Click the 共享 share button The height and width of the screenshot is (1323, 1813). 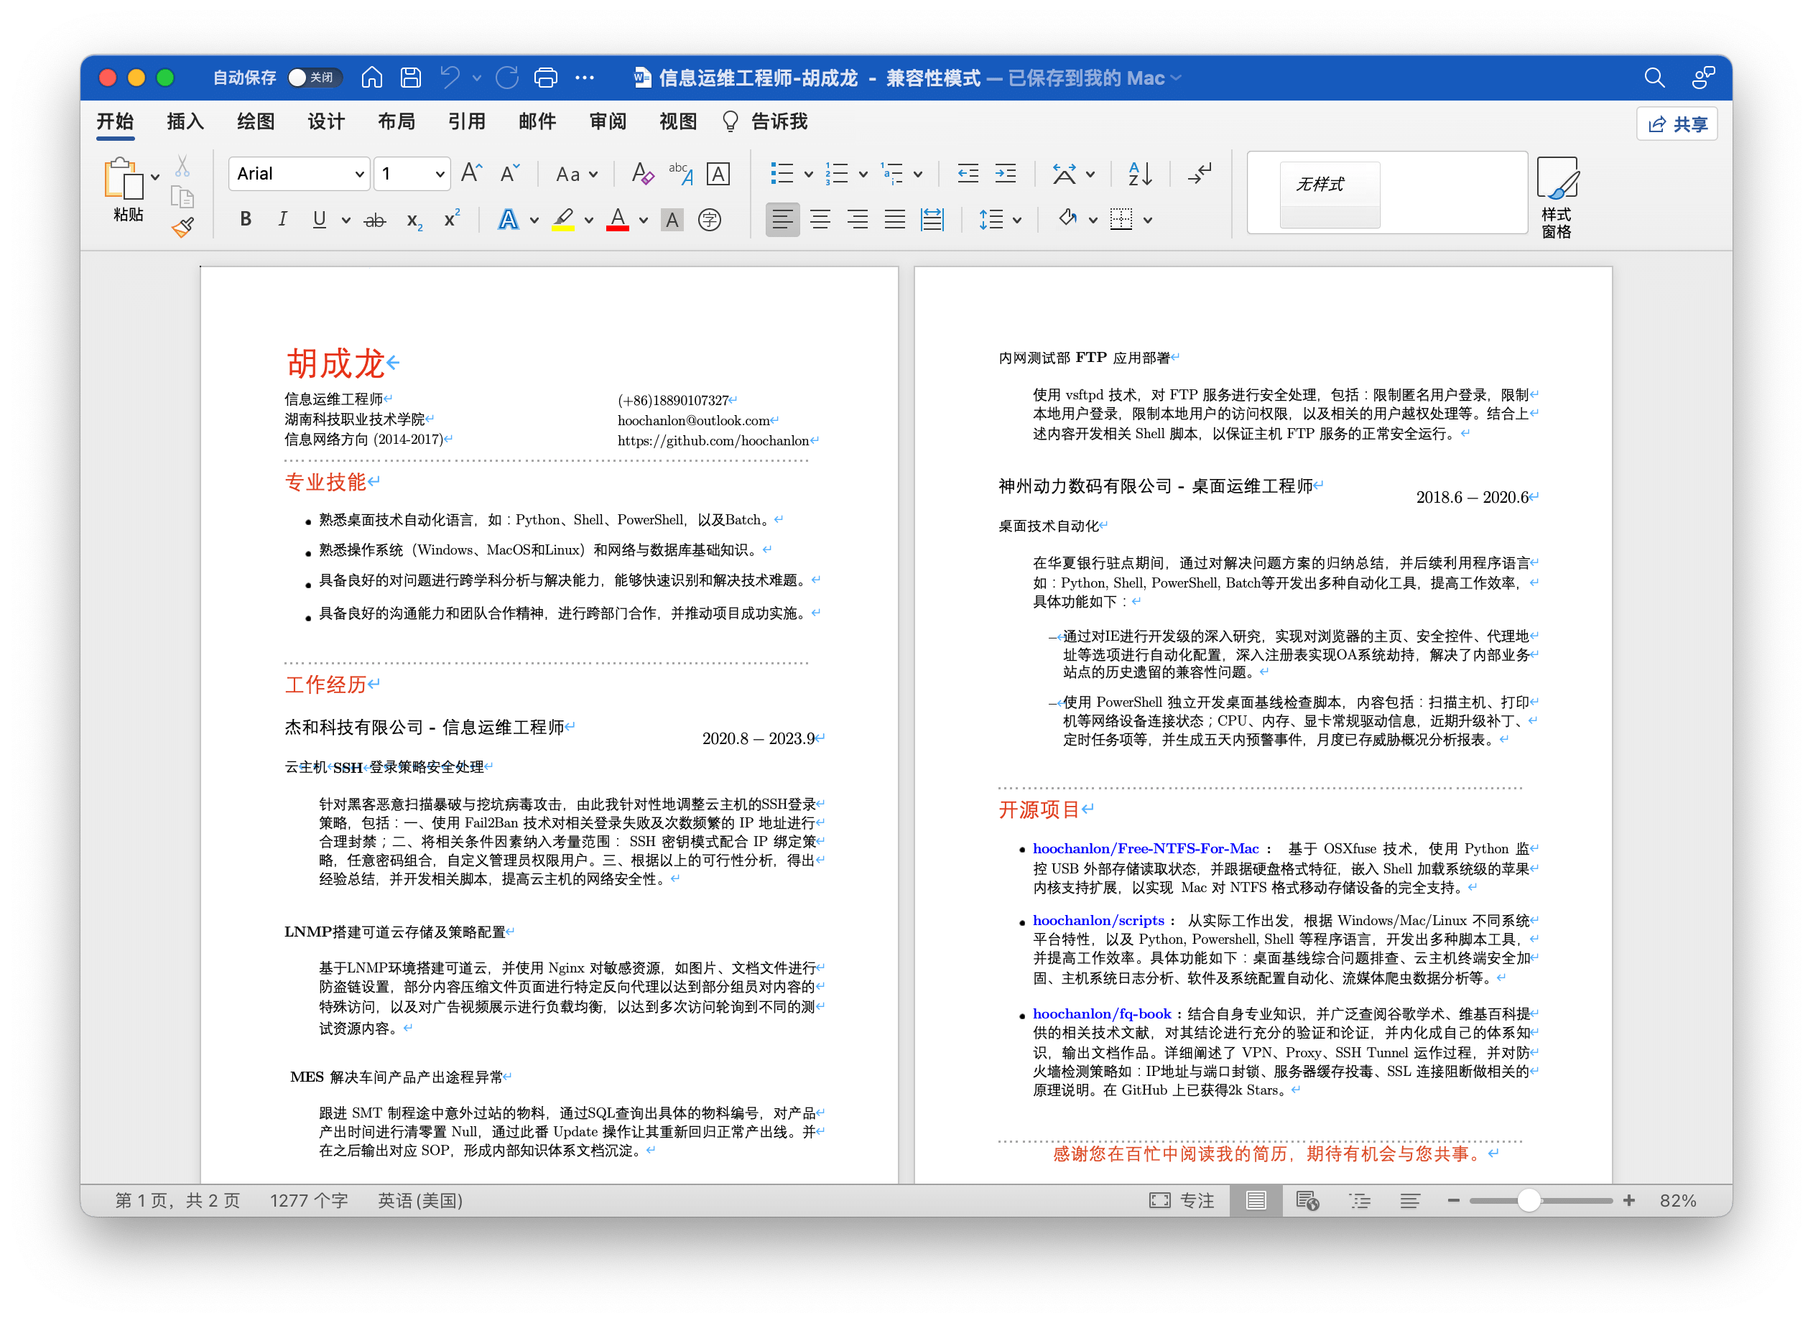[x=1677, y=124]
